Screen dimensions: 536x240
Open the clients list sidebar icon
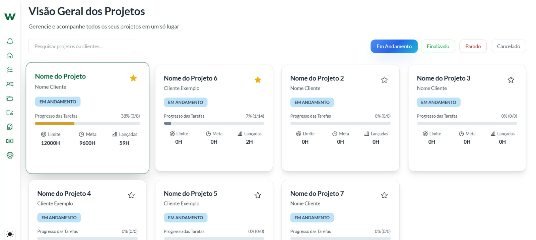[10, 84]
